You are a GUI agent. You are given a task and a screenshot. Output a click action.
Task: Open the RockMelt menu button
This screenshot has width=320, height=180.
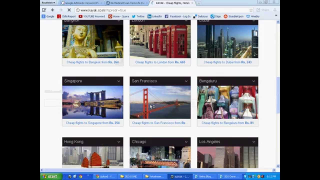(48, 3)
